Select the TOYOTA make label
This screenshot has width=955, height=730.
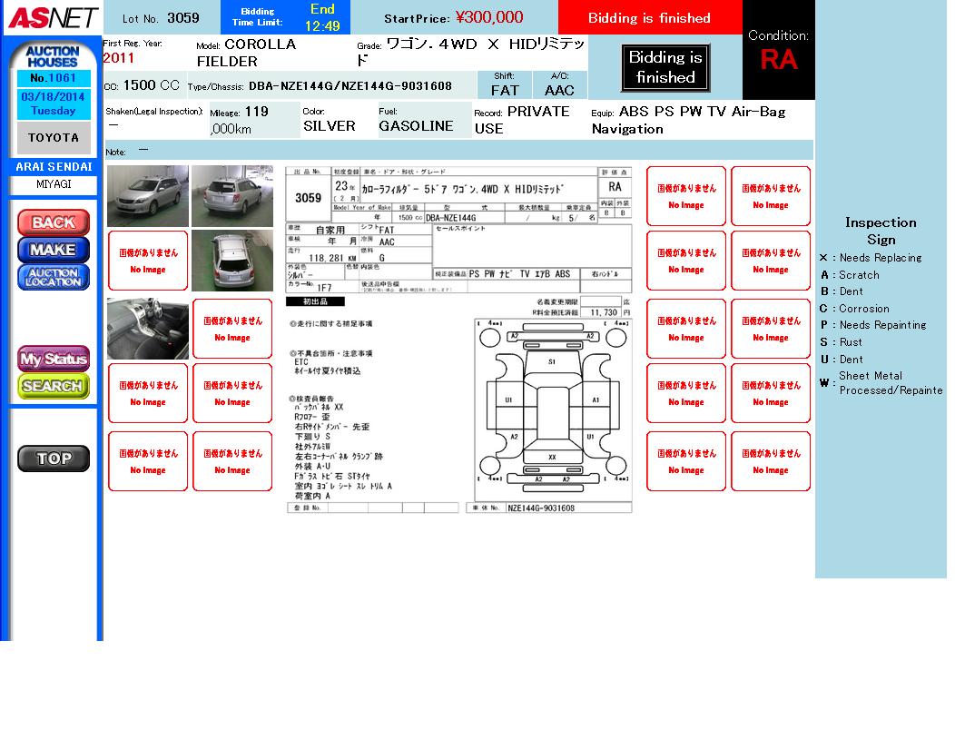[54, 138]
